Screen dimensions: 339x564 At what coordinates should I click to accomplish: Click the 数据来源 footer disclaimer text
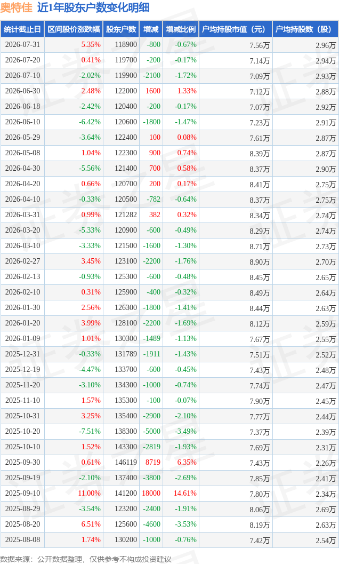pyautogui.click(x=86, y=559)
